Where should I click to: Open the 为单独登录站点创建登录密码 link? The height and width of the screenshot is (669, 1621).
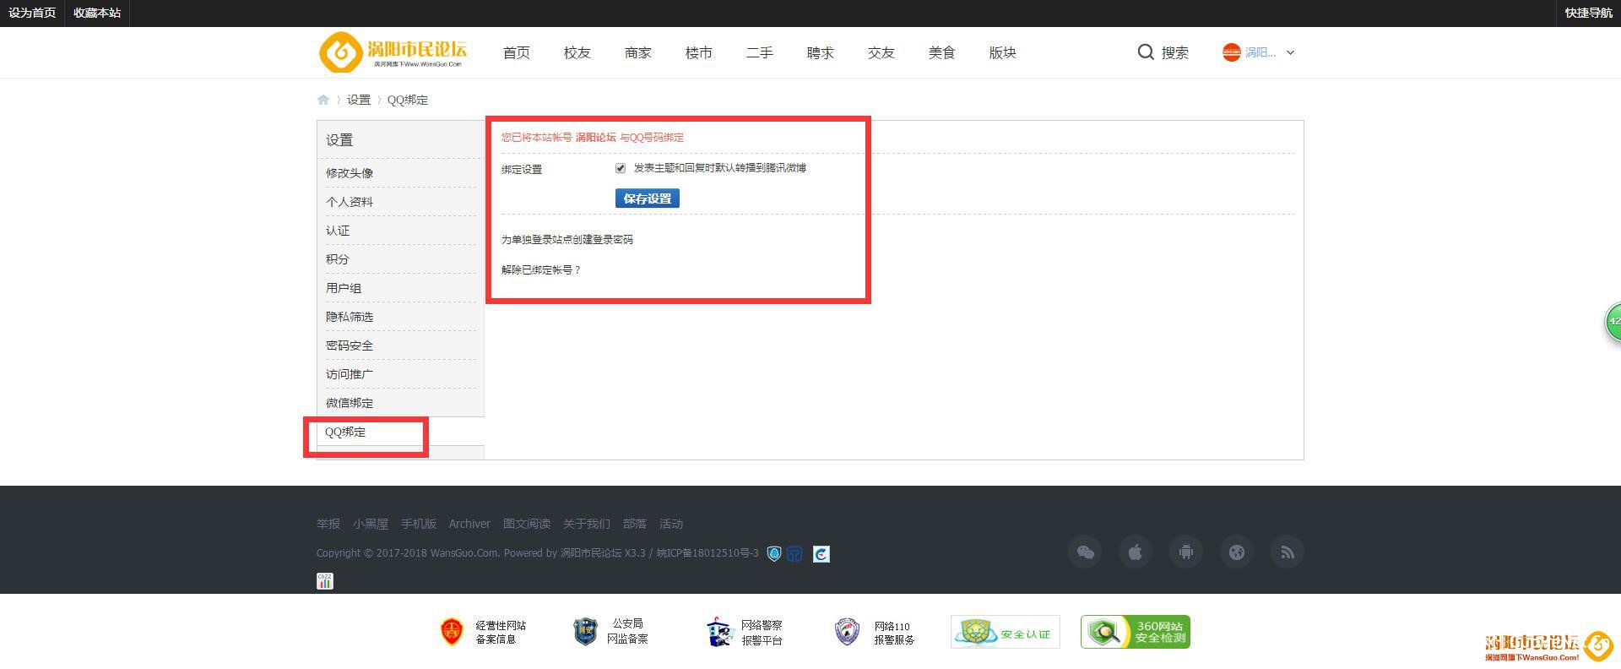click(x=567, y=240)
